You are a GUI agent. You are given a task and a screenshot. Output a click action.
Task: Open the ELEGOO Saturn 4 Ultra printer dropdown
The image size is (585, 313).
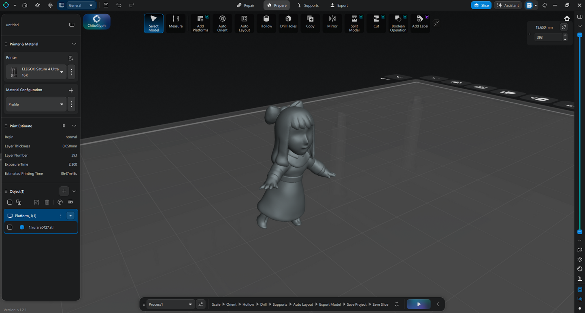[x=36, y=72]
